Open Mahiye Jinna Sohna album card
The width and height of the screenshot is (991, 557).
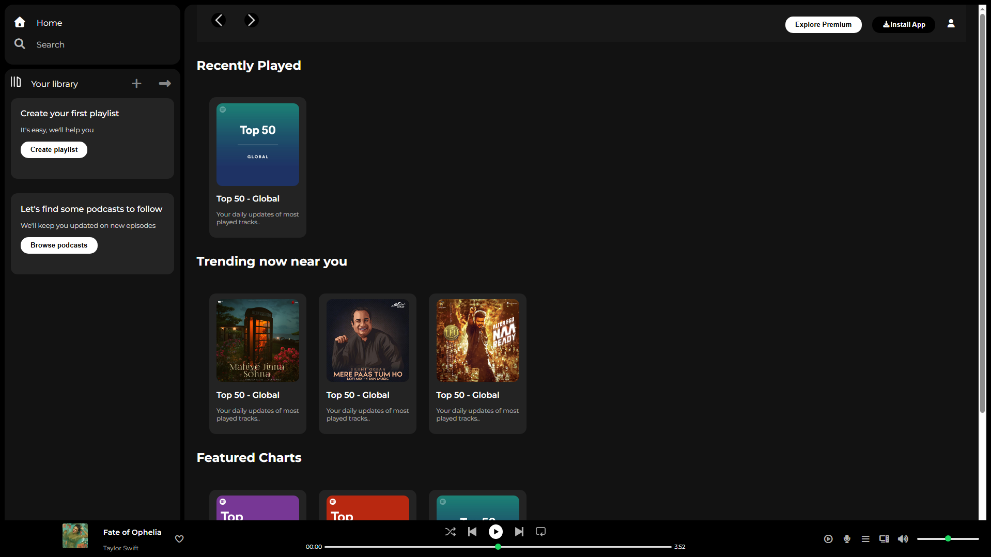coord(258,364)
